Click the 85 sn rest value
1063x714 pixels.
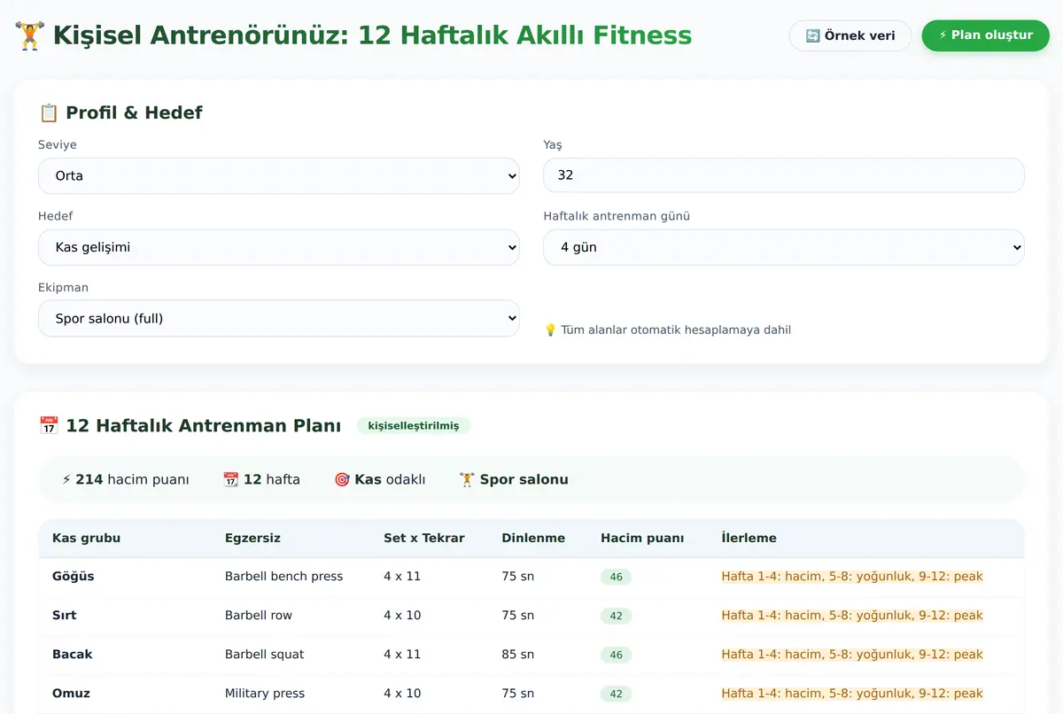(x=517, y=654)
